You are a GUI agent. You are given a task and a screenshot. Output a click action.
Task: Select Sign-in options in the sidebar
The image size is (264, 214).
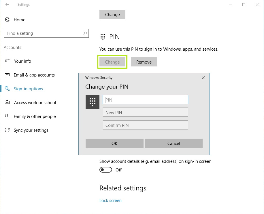(29, 89)
